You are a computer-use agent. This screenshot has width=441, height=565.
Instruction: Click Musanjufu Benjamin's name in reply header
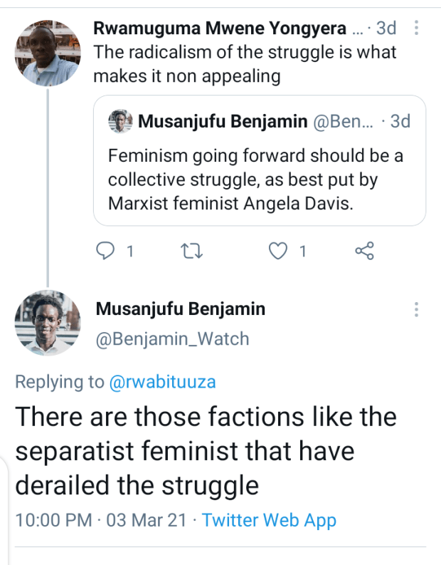pyautogui.click(x=181, y=309)
